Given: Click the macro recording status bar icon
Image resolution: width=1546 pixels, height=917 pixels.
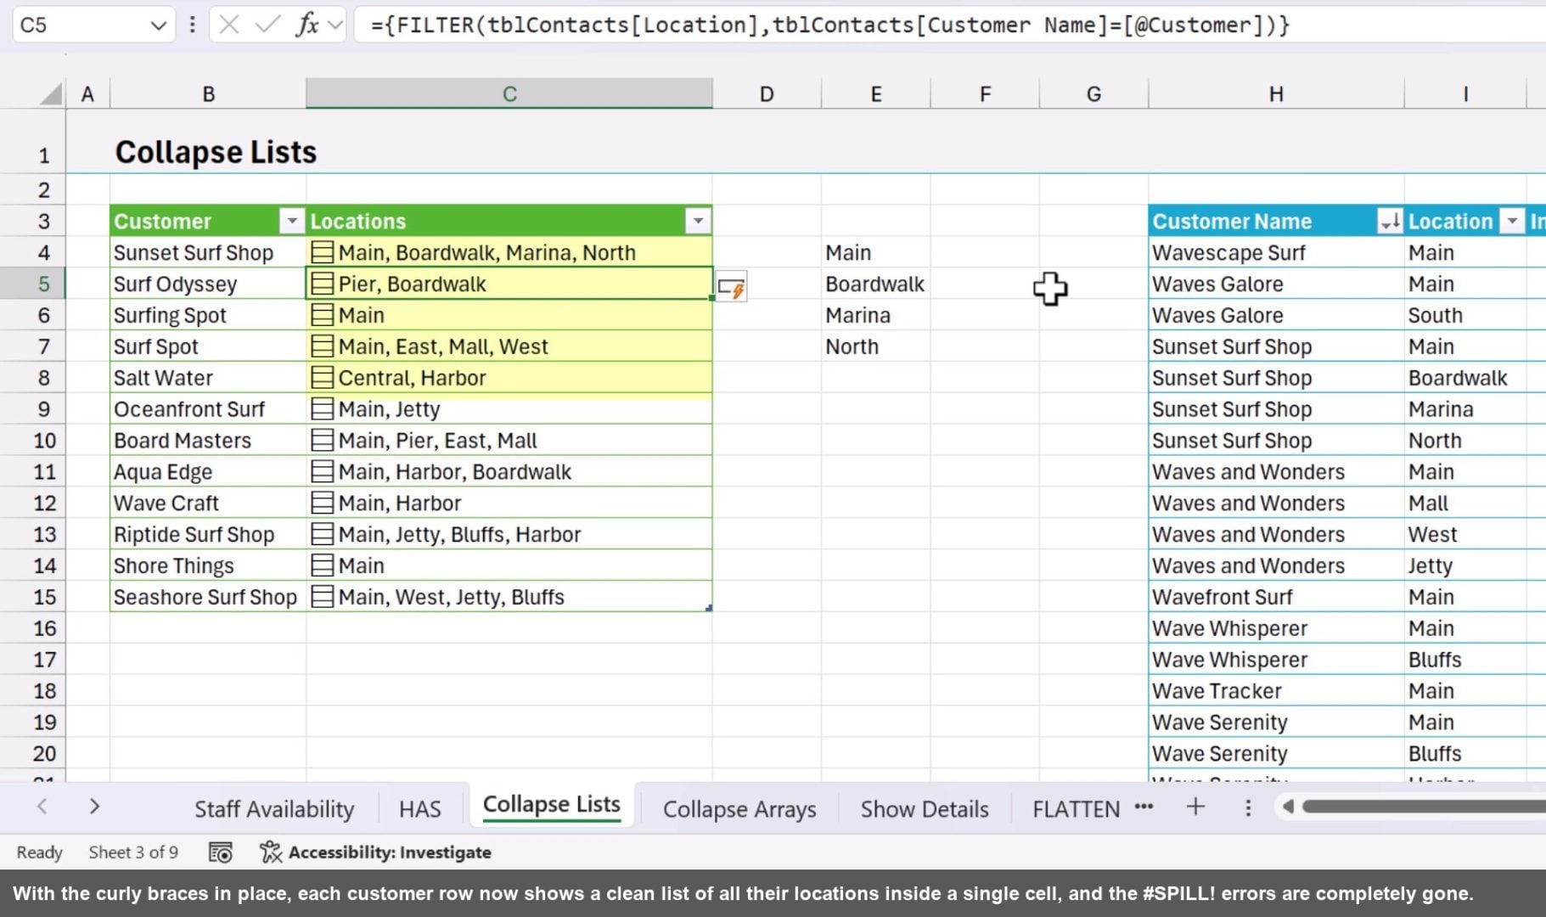Looking at the screenshot, I should (221, 852).
